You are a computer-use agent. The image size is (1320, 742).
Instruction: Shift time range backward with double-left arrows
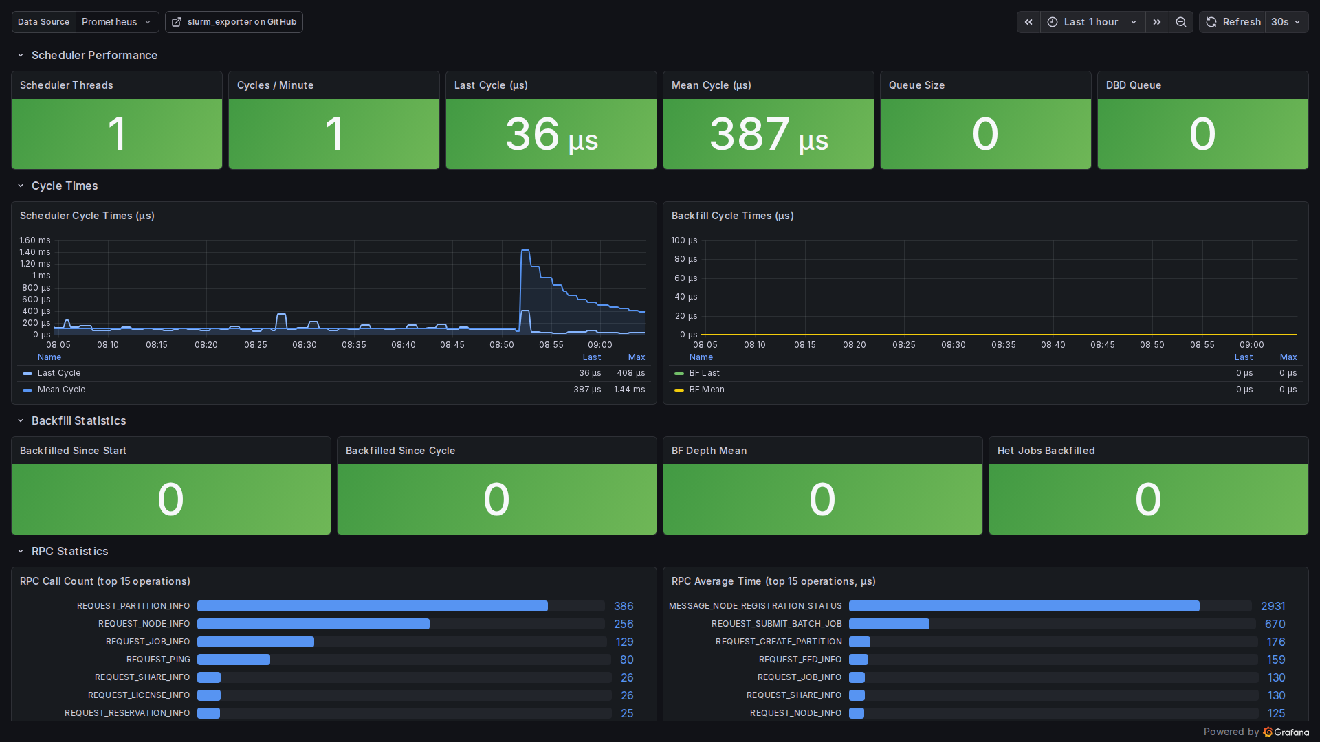click(x=1028, y=22)
